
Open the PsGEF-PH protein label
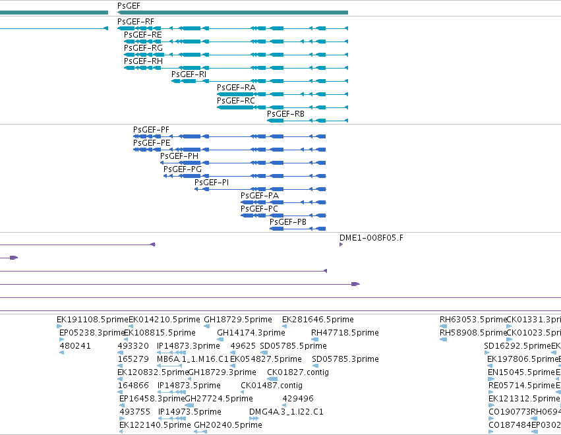[179, 156]
